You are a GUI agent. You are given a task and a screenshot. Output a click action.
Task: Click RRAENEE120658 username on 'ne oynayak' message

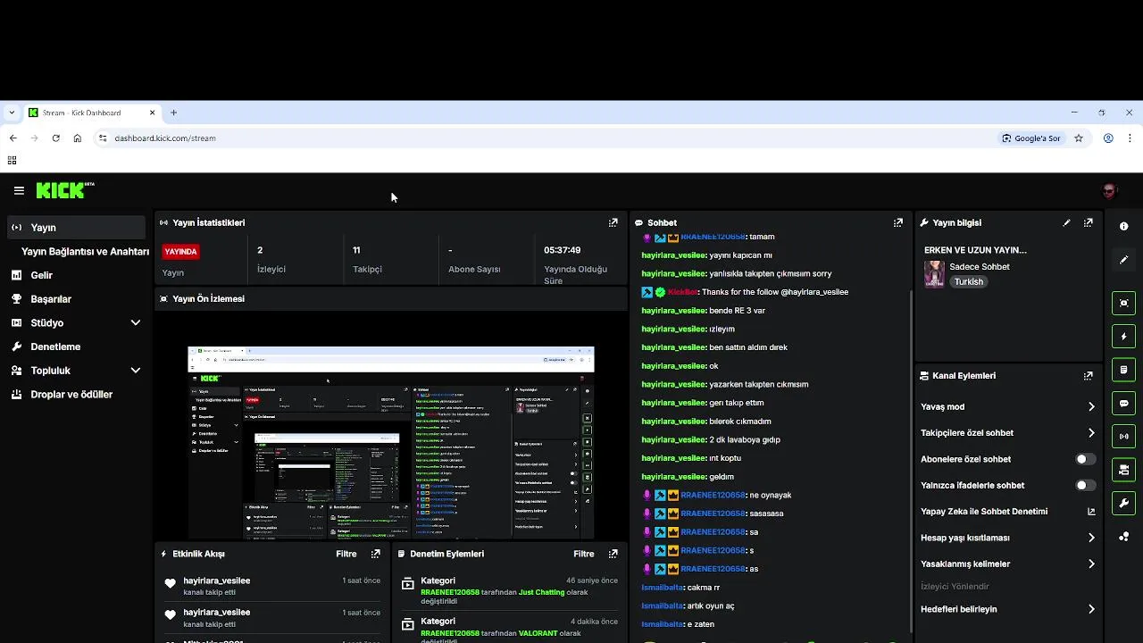coord(713,495)
